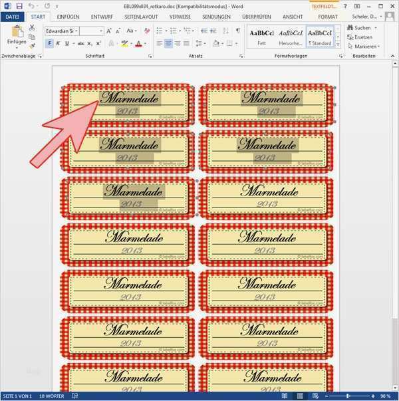Toggle underline formatting (U)
Viewport: 399px width, 401px height.
coord(67,44)
